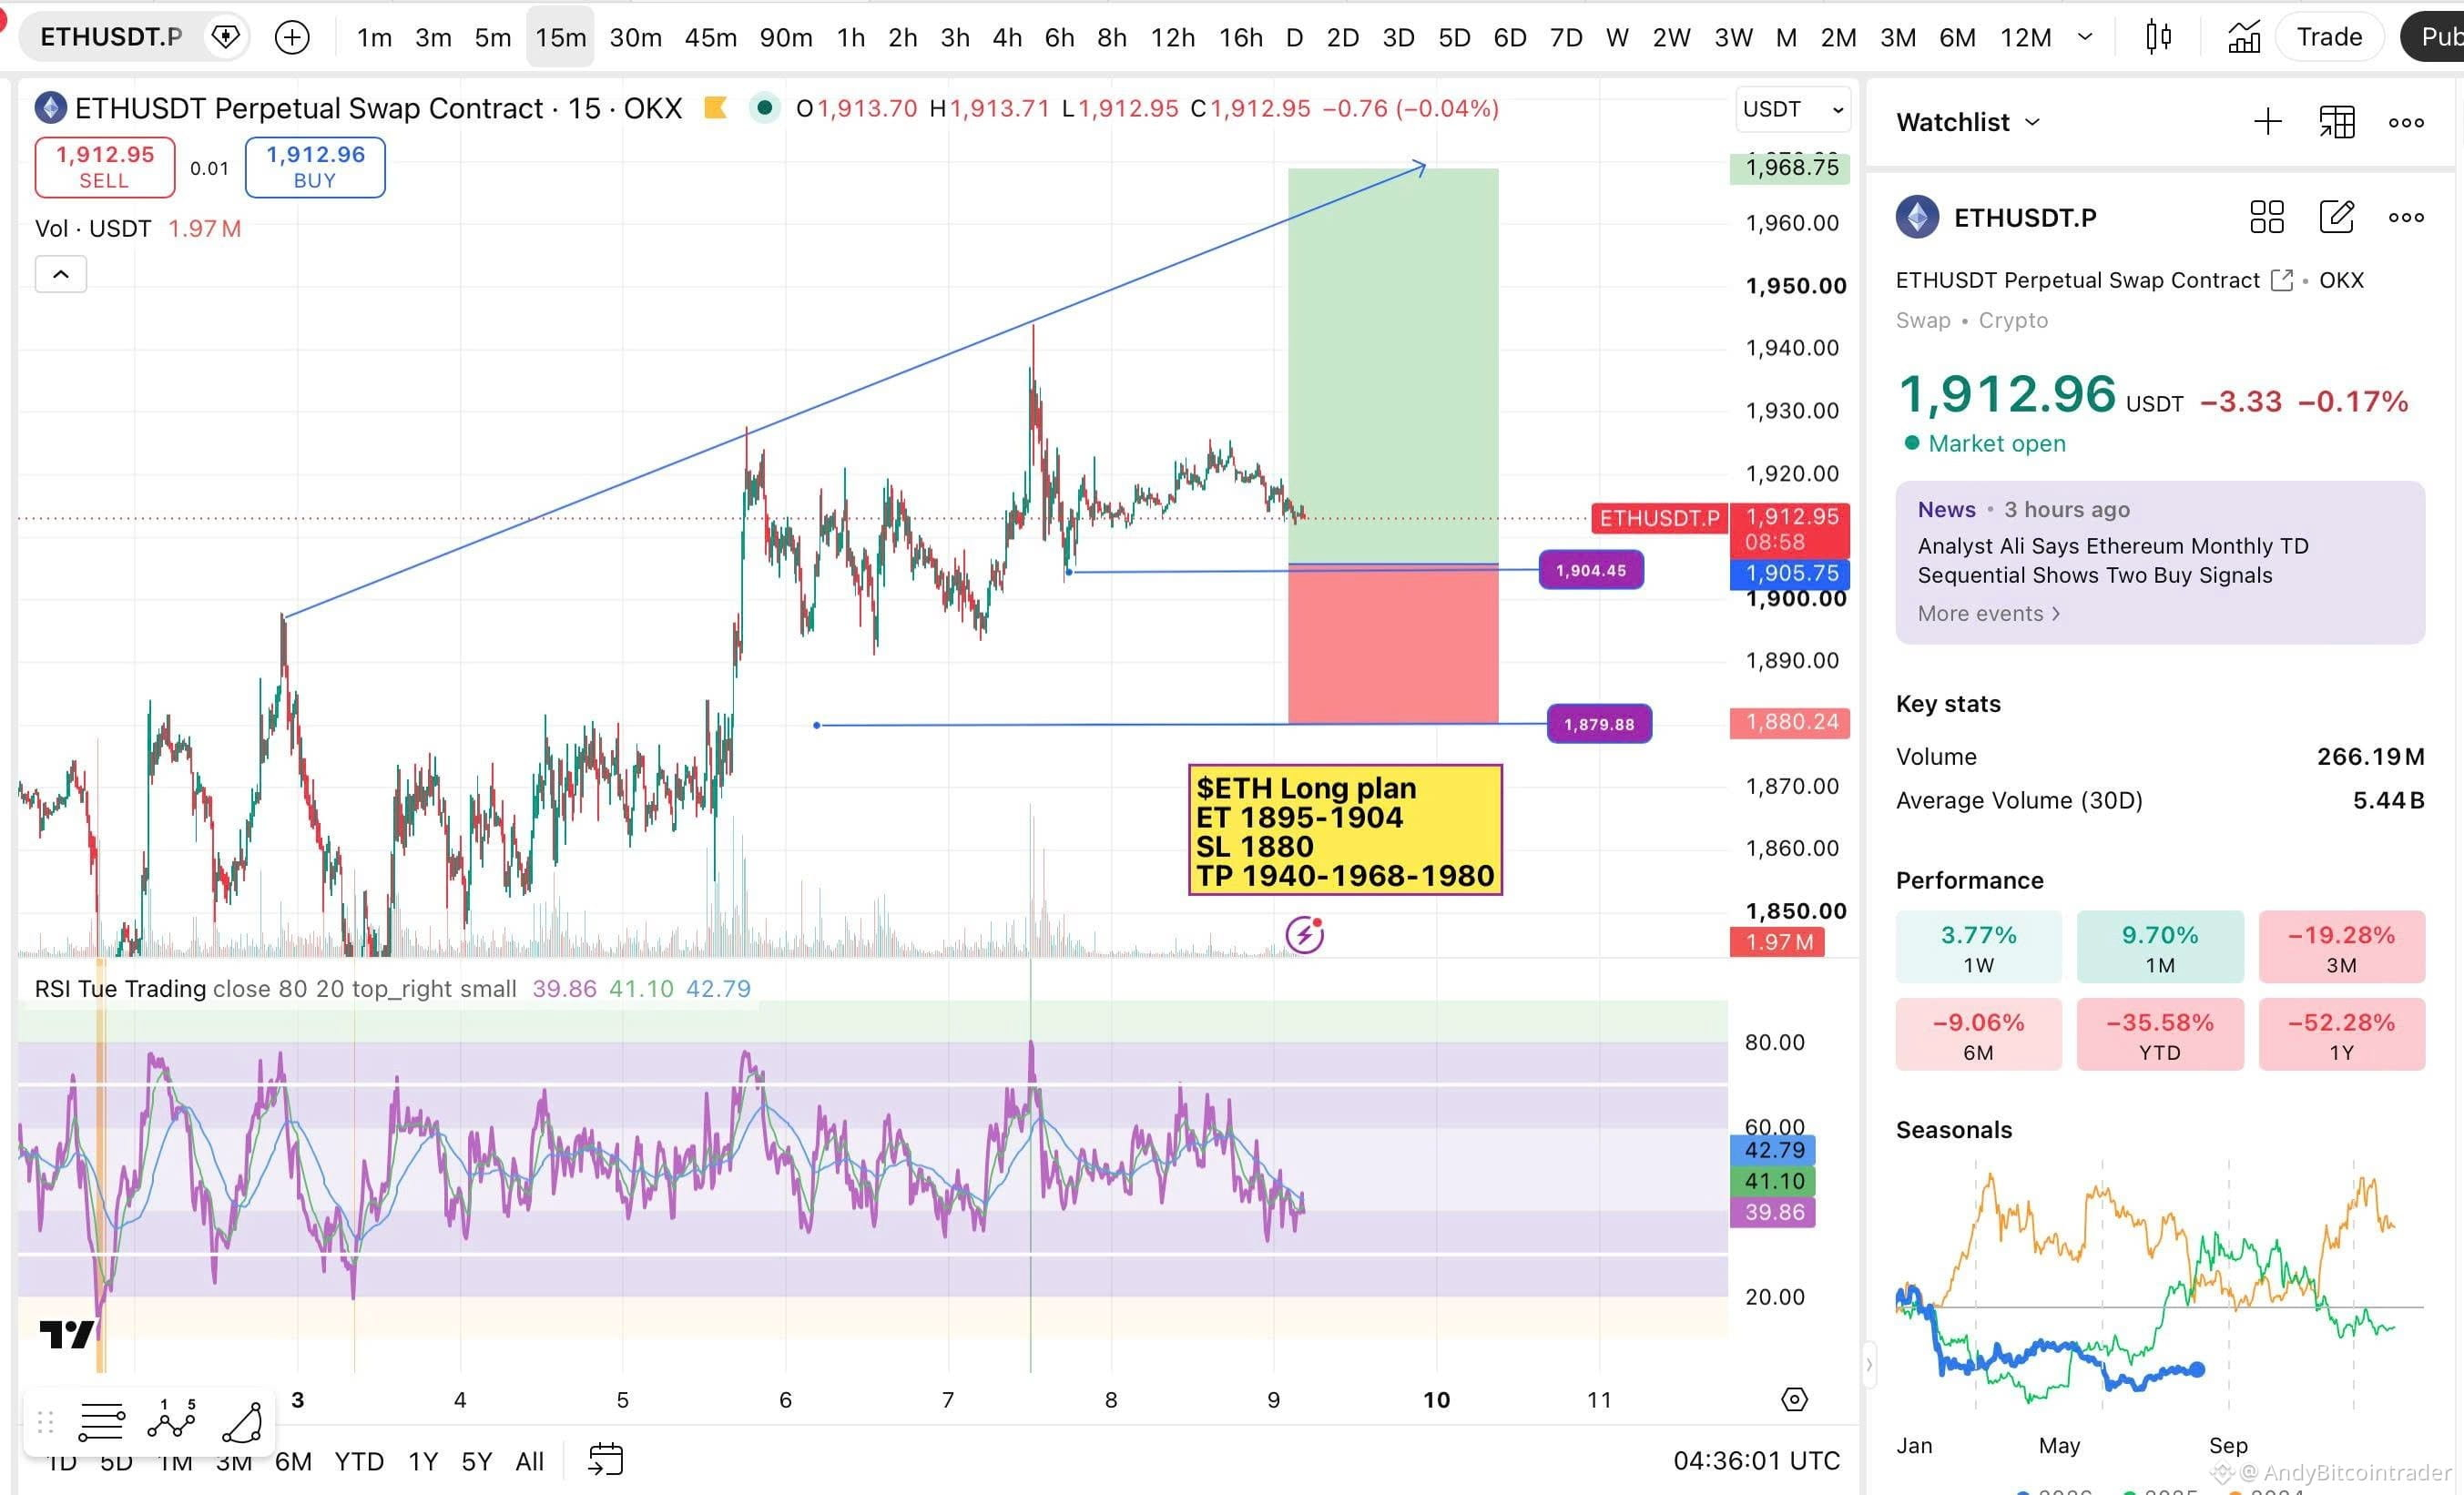The image size is (2464, 1495).
Task: Click the 1,904.45 purple price label
Action: (1590, 570)
